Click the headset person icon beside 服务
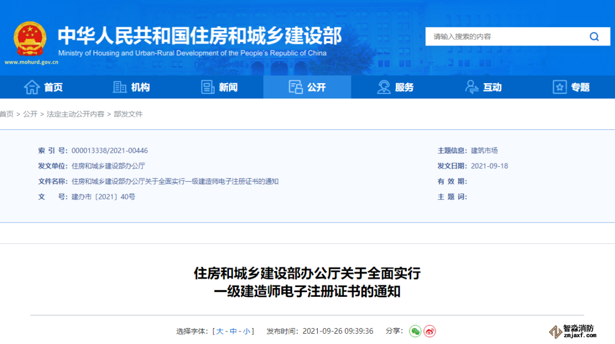This screenshot has height=344, width=615. [x=384, y=87]
